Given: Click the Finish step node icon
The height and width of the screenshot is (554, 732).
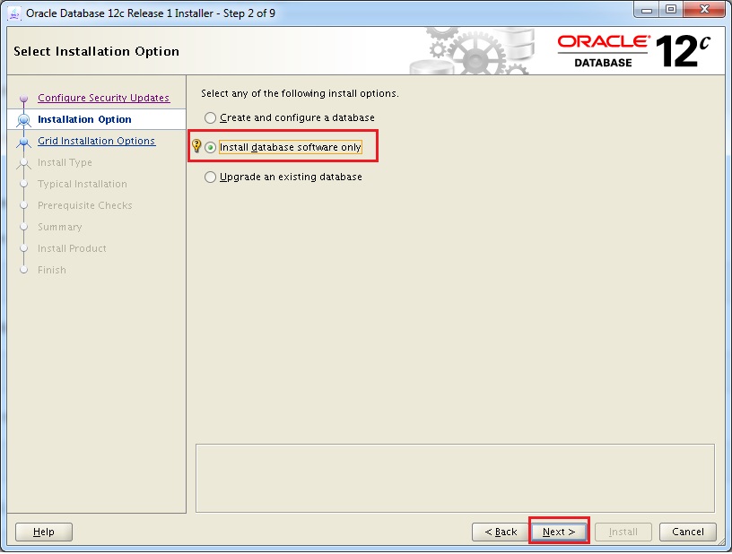Looking at the screenshot, I should point(24,270).
